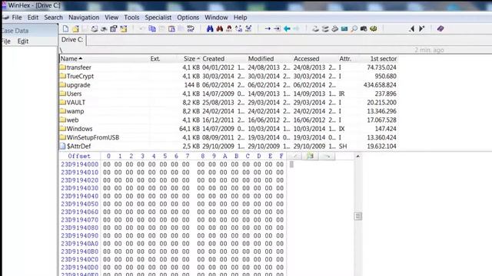
Task: Sort by the Accessed column header
Action: coord(306,58)
